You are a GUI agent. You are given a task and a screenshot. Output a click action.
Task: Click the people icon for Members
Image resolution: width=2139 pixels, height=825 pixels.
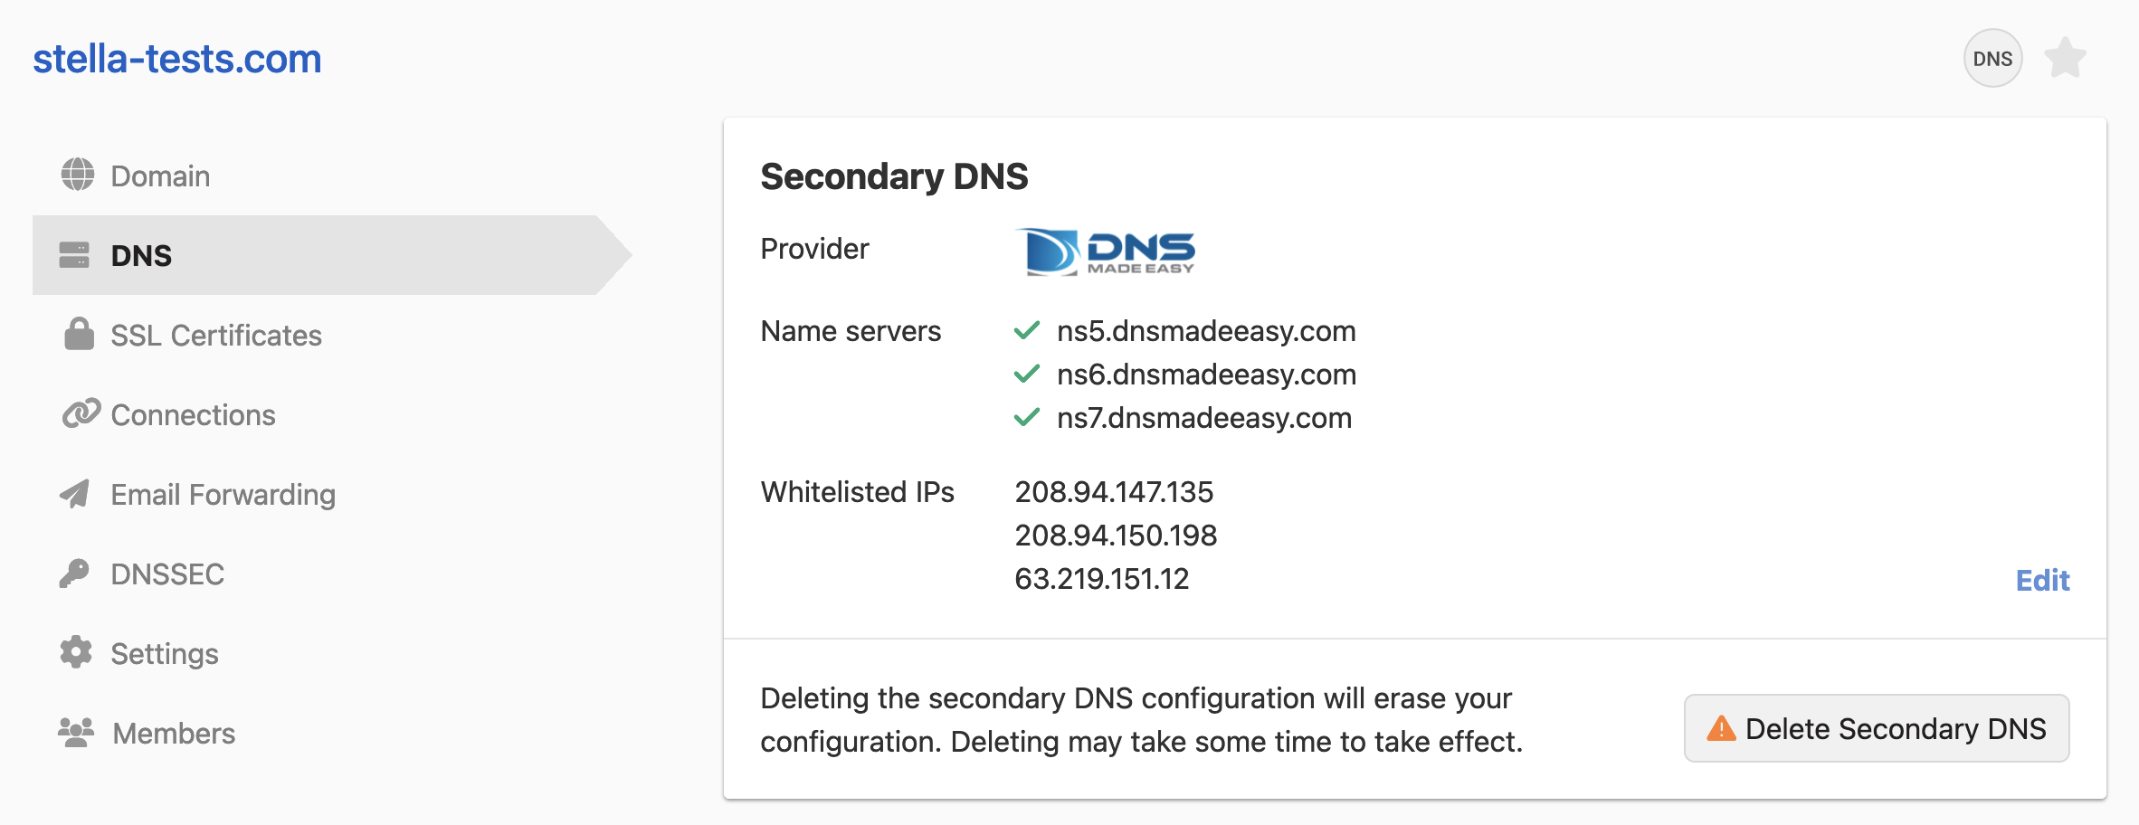(76, 732)
